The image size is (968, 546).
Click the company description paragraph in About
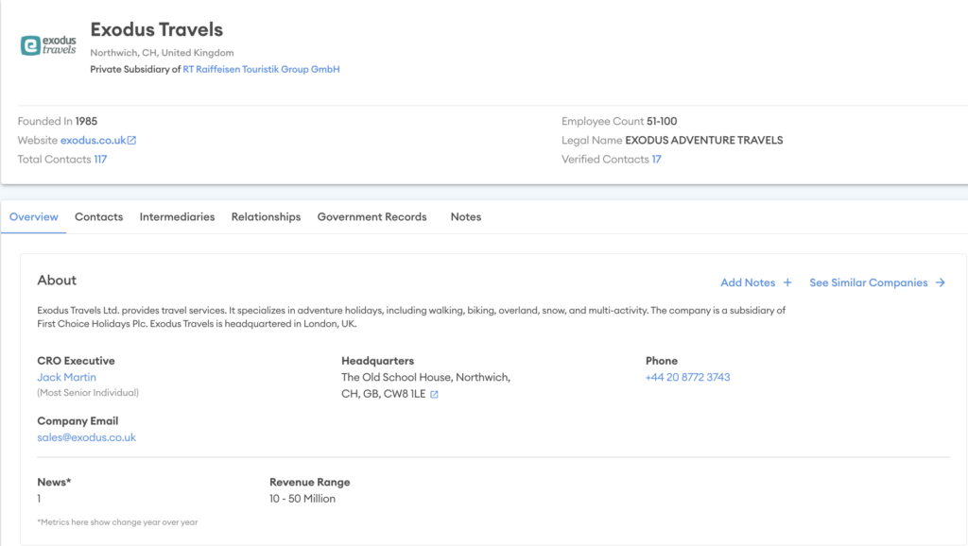tap(411, 317)
